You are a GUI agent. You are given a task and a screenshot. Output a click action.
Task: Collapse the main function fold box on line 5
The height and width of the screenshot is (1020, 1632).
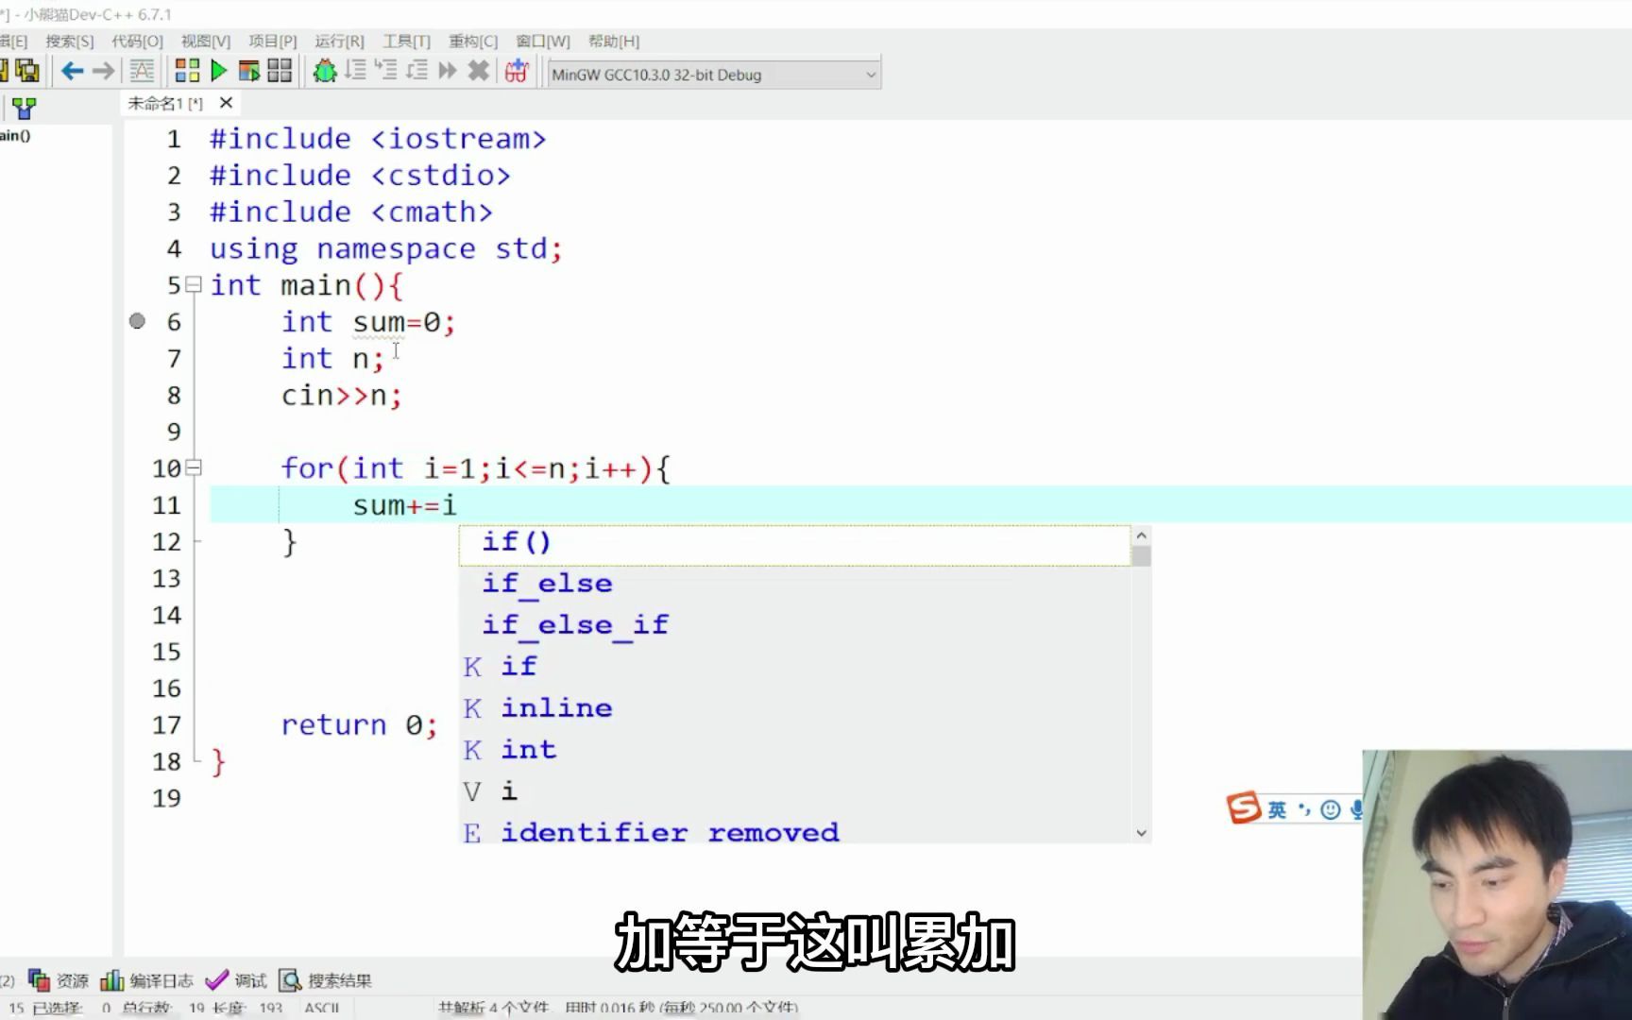click(195, 284)
